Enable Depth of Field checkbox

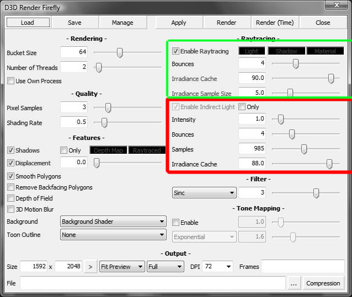point(10,198)
